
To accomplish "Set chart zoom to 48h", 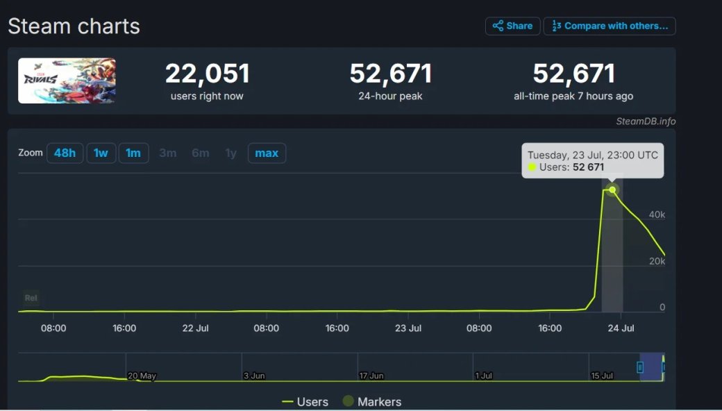I will tap(65, 153).
